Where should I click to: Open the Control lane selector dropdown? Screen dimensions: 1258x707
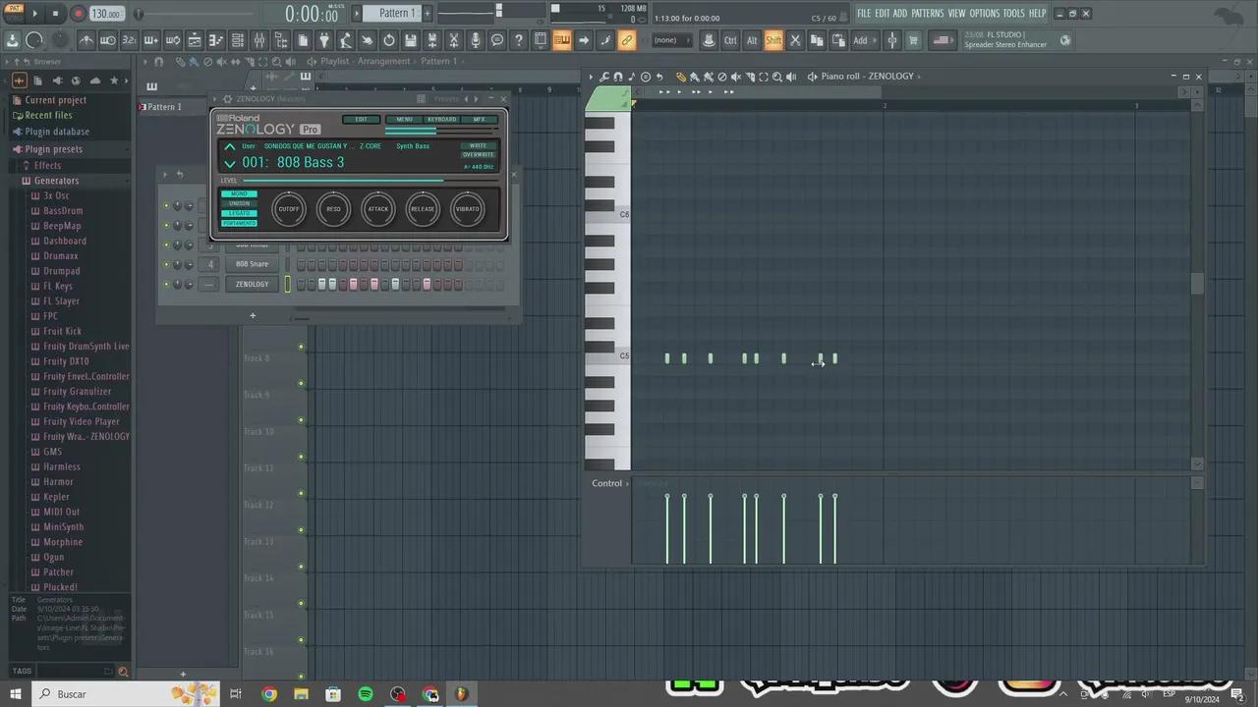tap(611, 484)
